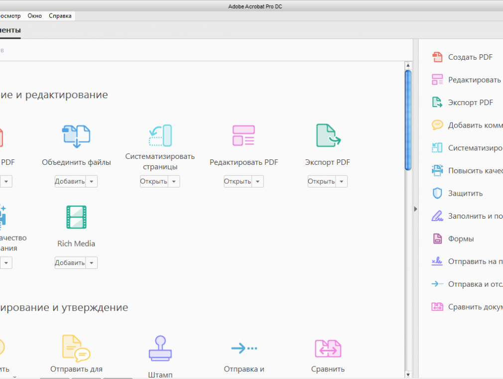
Task: Click the Сравнить докум icon in right panel
Action: point(437,307)
